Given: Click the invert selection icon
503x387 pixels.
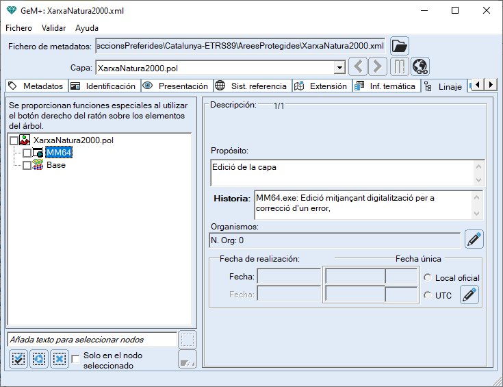Looking at the screenshot, I should [39, 358].
